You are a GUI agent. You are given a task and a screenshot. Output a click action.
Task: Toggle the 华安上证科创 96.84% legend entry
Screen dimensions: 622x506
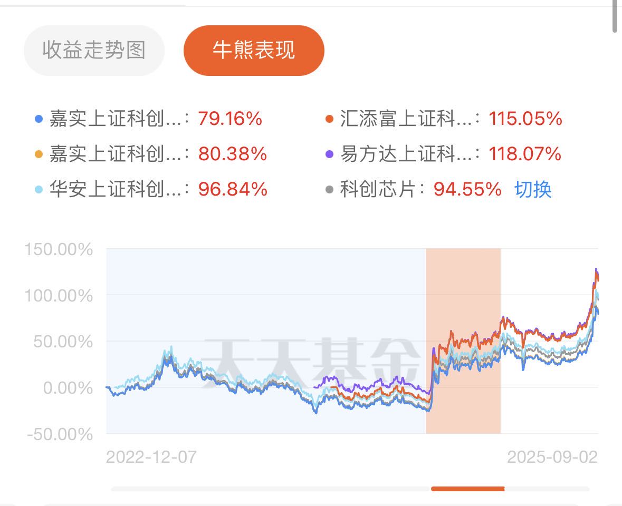[151, 189]
